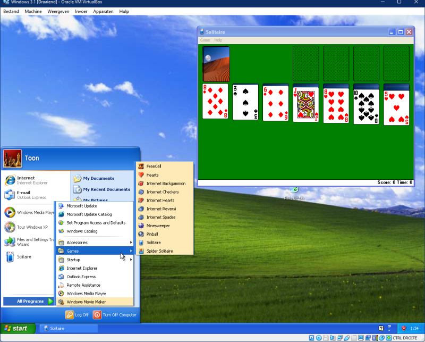Open Recycle Bin desktop icon
This screenshot has height=342, width=425.
pyautogui.click(x=294, y=194)
